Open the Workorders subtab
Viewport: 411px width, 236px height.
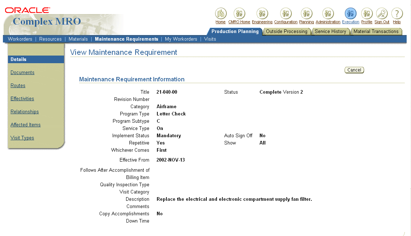[x=20, y=39]
